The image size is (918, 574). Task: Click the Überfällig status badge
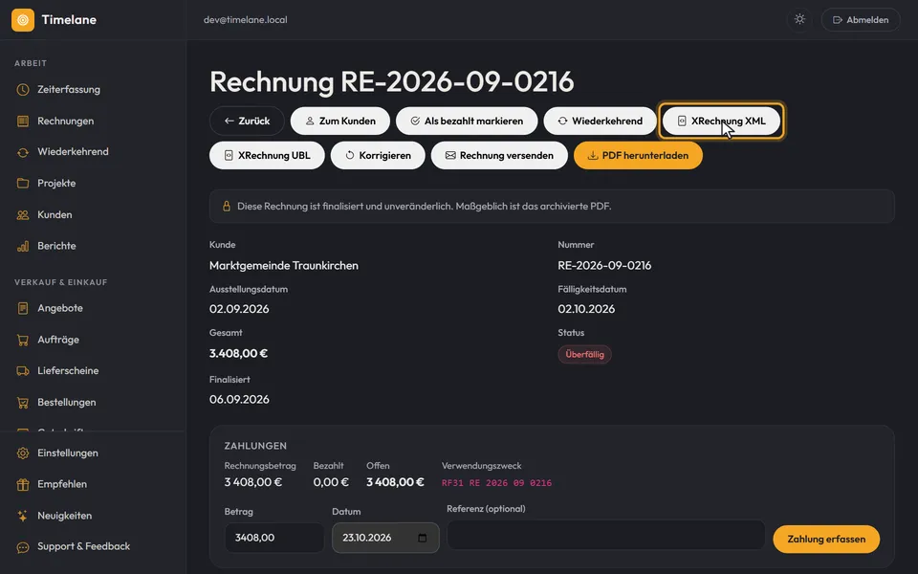tap(584, 354)
